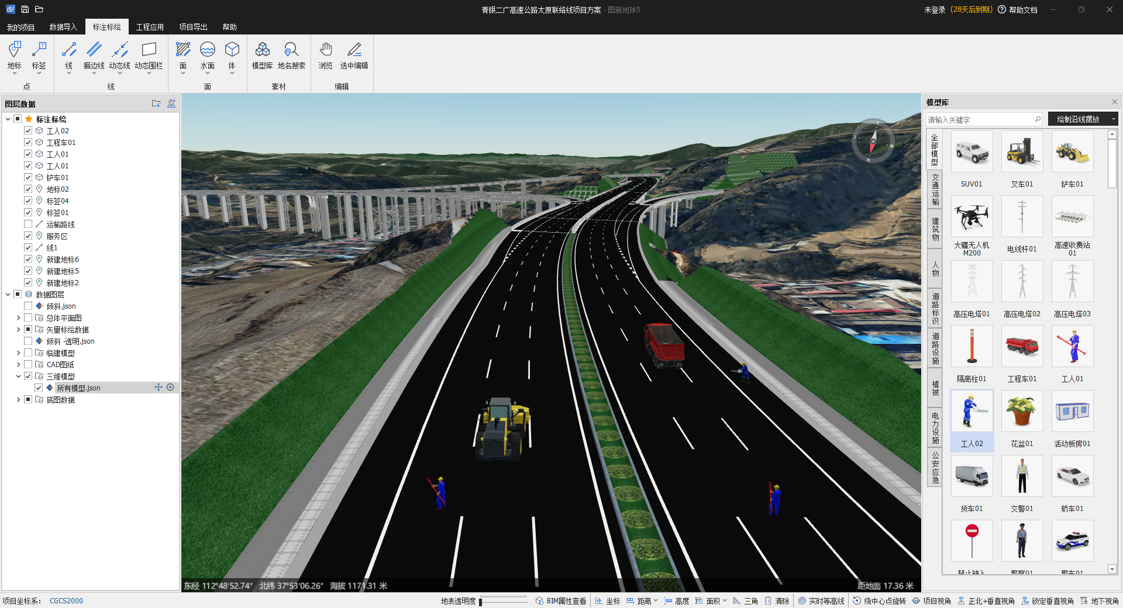This screenshot has width=1123, height=608.
Task: Expand the 临建模型 folder
Action: click(x=18, y=353)
